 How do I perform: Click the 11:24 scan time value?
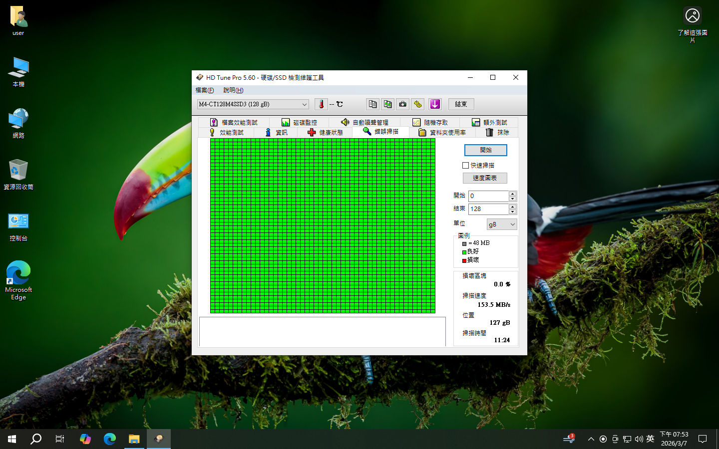coord(502,340)
